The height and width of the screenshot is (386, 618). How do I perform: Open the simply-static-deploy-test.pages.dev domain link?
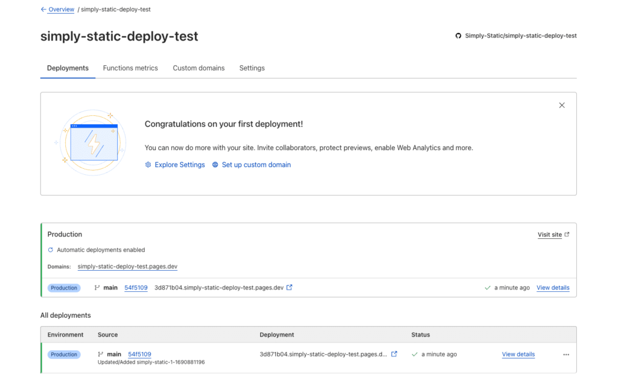[x=127, y=267]
